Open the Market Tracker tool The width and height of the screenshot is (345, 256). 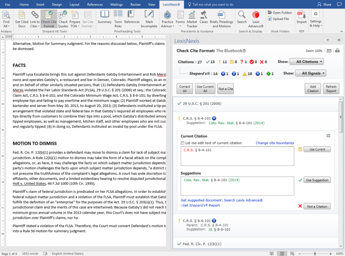click(x=192, y=18)
